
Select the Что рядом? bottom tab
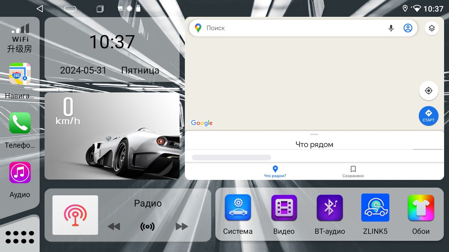(275, 171)
